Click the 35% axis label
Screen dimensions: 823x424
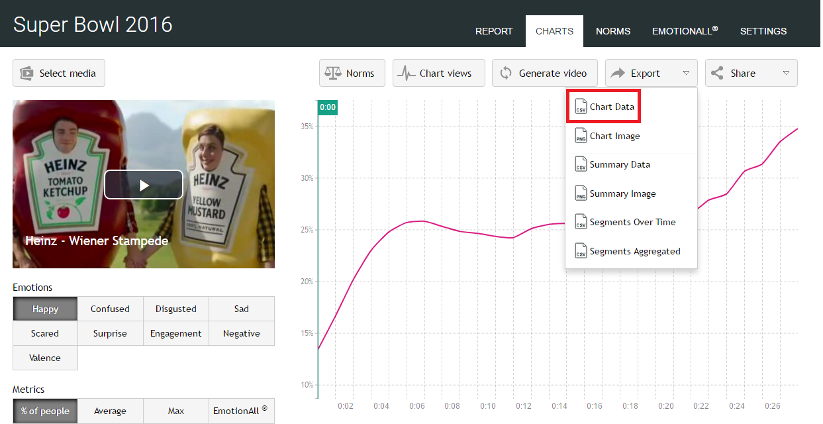click(307, 127)
